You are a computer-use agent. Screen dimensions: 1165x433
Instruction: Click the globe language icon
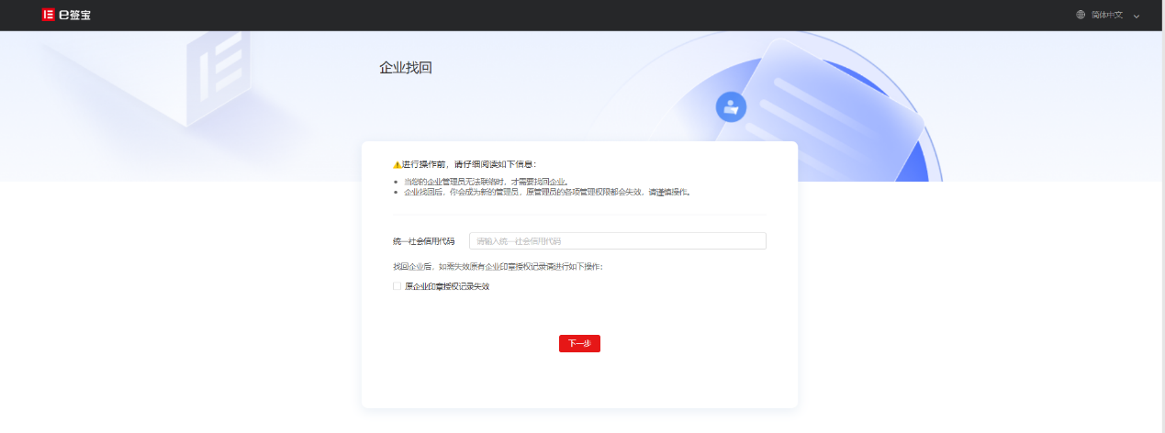1081,15
